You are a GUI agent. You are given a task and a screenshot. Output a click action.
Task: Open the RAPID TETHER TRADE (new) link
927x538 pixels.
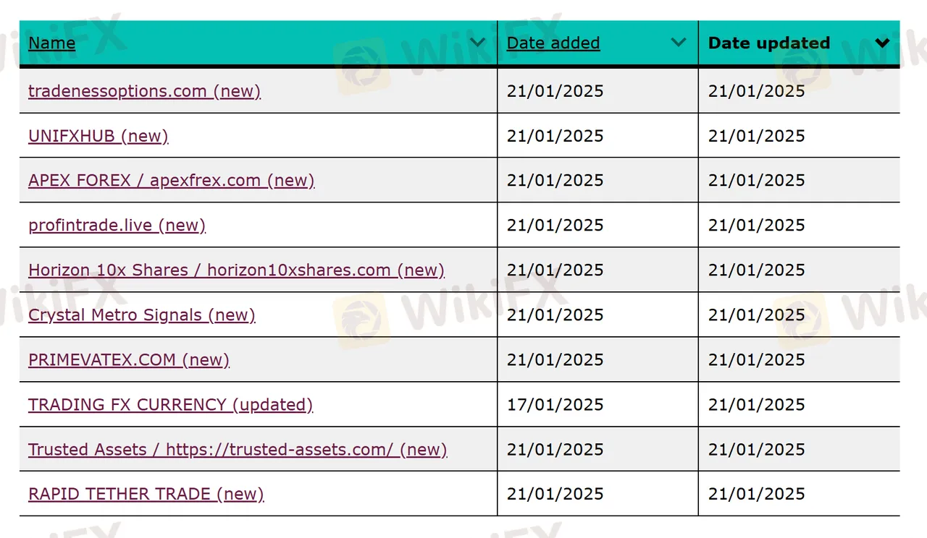[x=146, y=495]
